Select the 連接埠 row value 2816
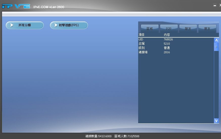 tap(167, 52)
